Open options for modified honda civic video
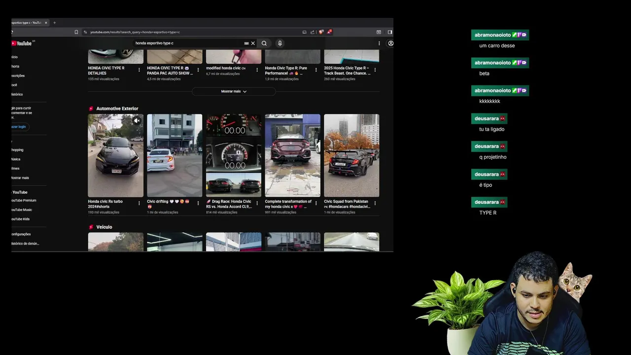This screenshot has width=631, height=355. pos(257,70)
